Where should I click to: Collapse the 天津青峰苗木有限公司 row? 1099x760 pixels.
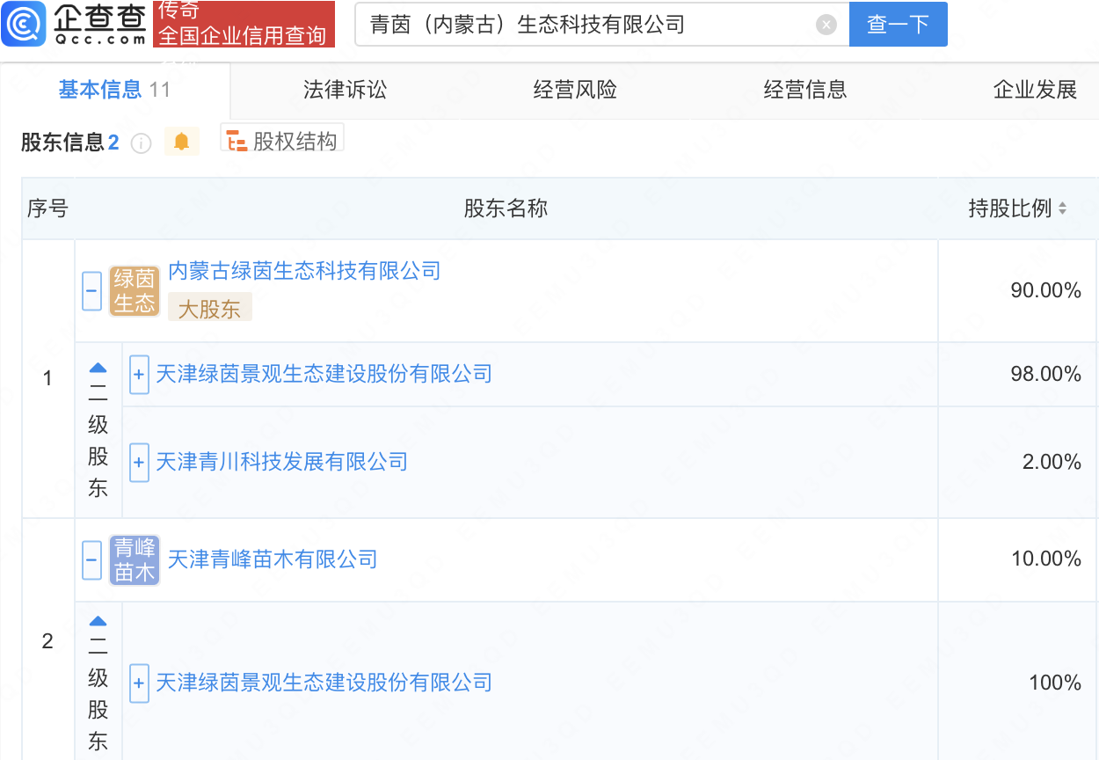coord(92,560)
